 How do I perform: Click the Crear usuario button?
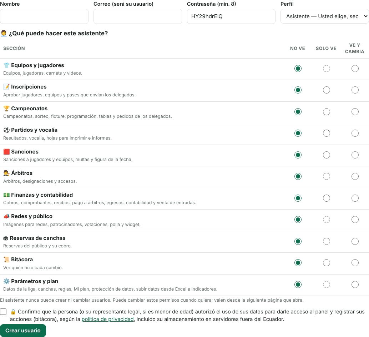pyautogui.click(x=23, y=331)
